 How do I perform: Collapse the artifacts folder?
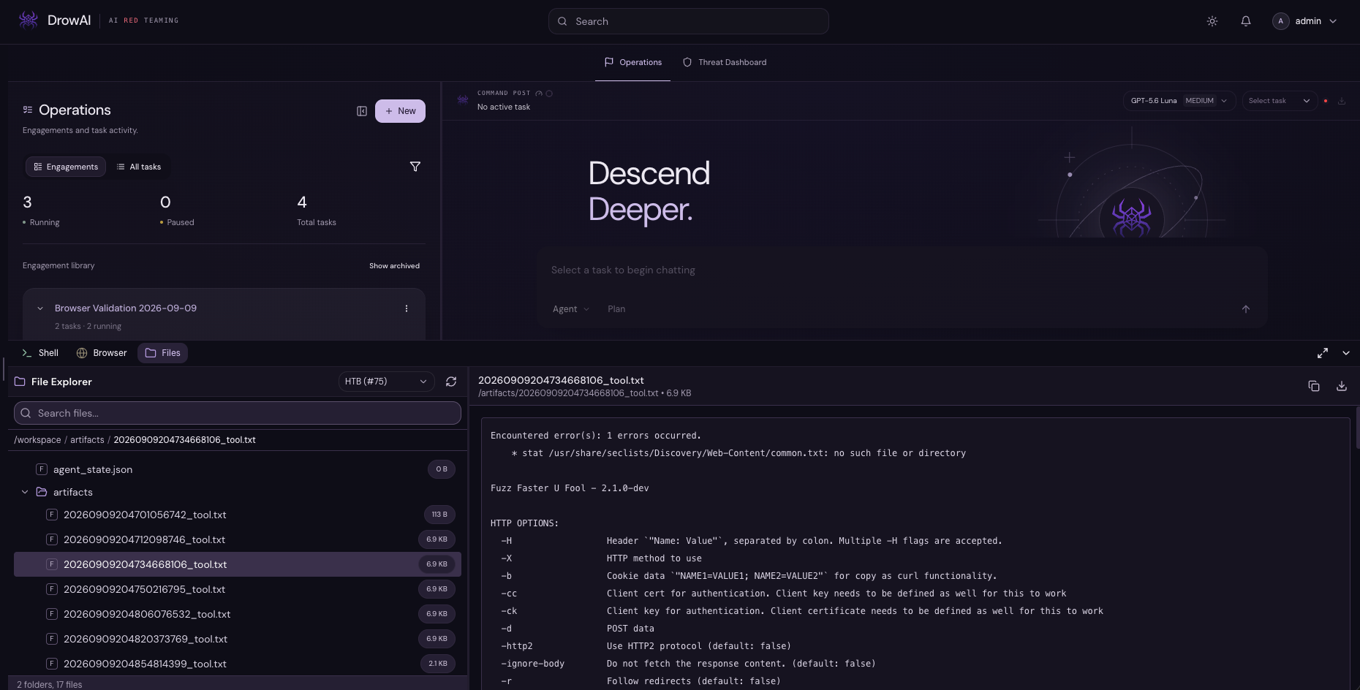(25, 492)
